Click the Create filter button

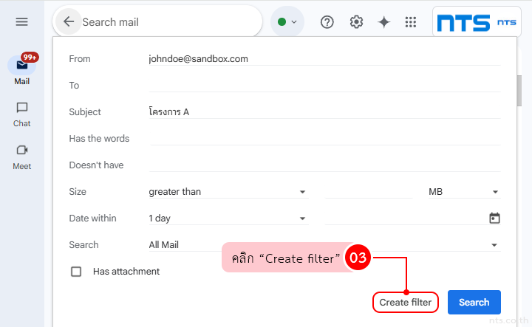405,303
